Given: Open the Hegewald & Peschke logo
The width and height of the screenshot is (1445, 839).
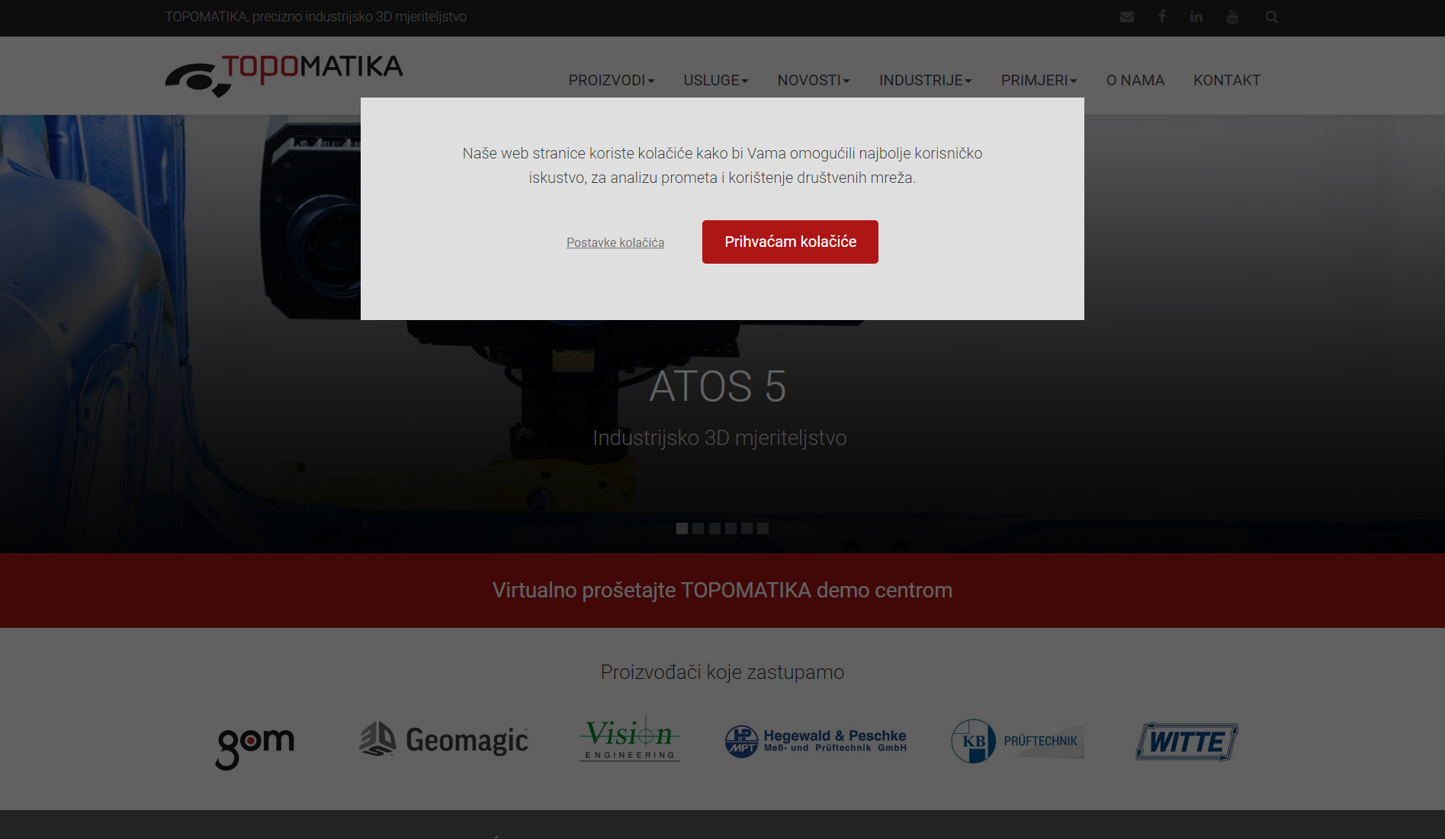Looking at the screenshot, I should (815, 741).
